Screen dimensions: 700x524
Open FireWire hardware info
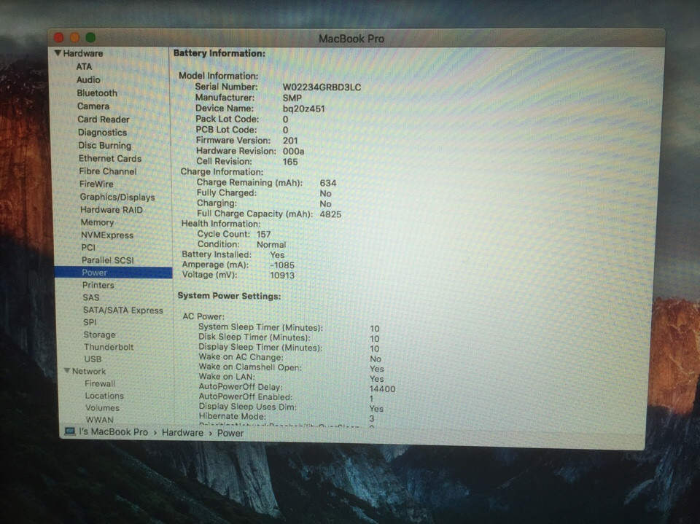click(96, 184)
